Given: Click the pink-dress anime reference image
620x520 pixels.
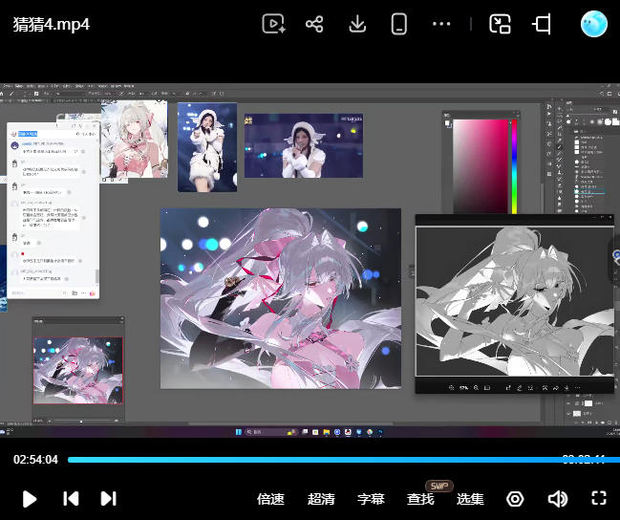Looking at the screenshot, I should pyautogui.click(x=135, y=140).
